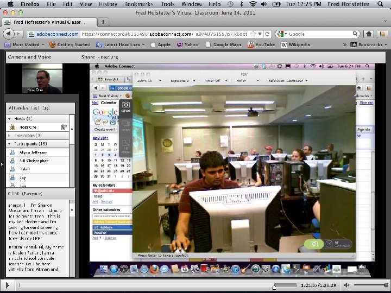Click the Firefox back arrow button
Image resolution: width=391 pixels, height=293 pixels.
point(9,34)
